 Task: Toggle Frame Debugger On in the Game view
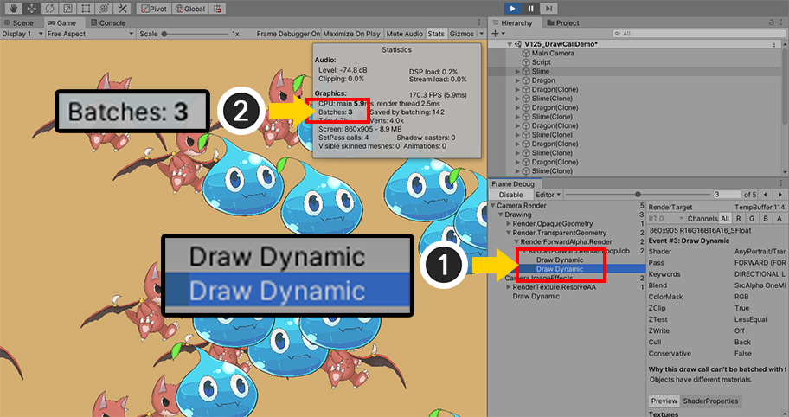tap(288, 34)
